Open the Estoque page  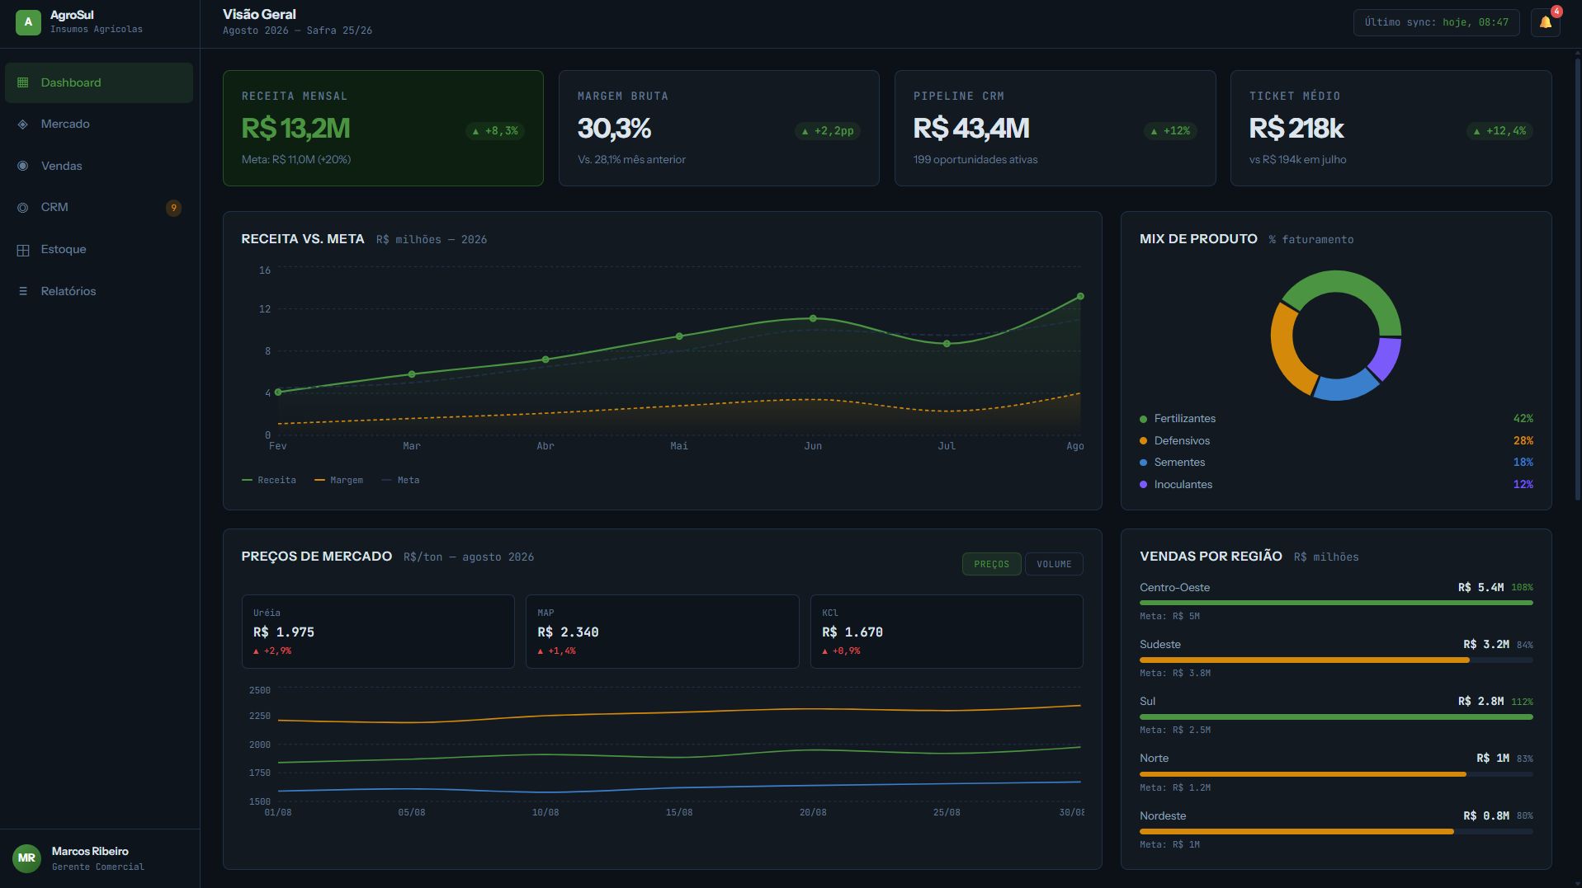click(99, 250)
